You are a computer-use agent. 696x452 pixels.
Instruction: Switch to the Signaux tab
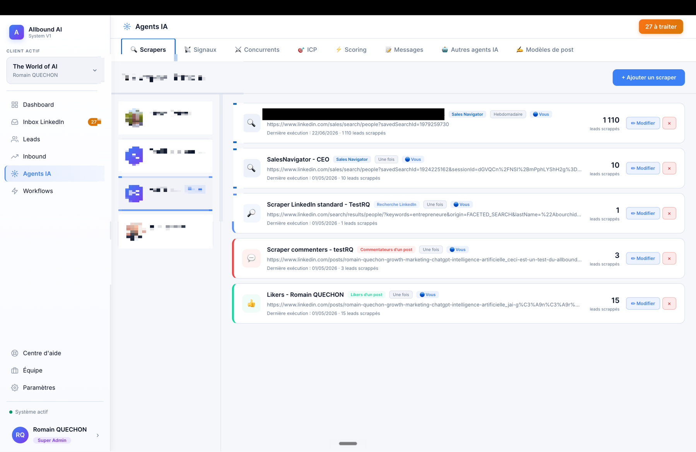(x=200, y=49)
